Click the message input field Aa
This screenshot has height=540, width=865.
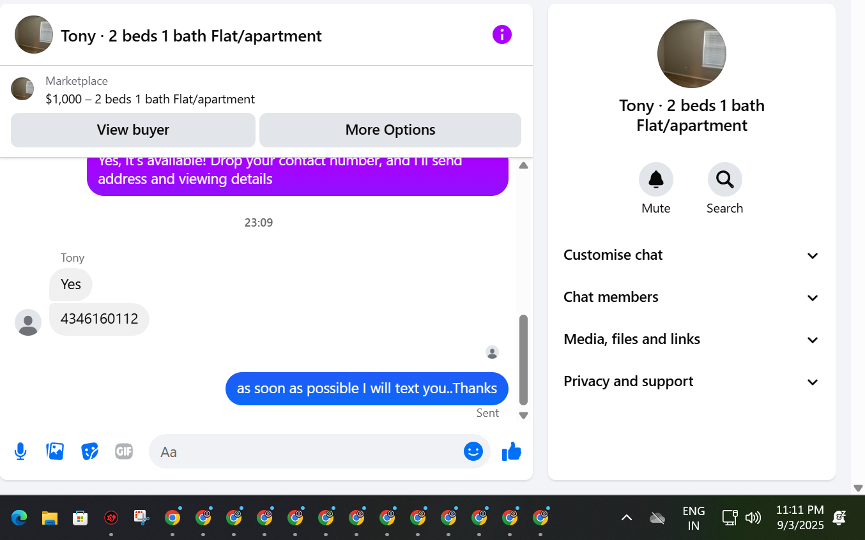click(x=310, y=452)
